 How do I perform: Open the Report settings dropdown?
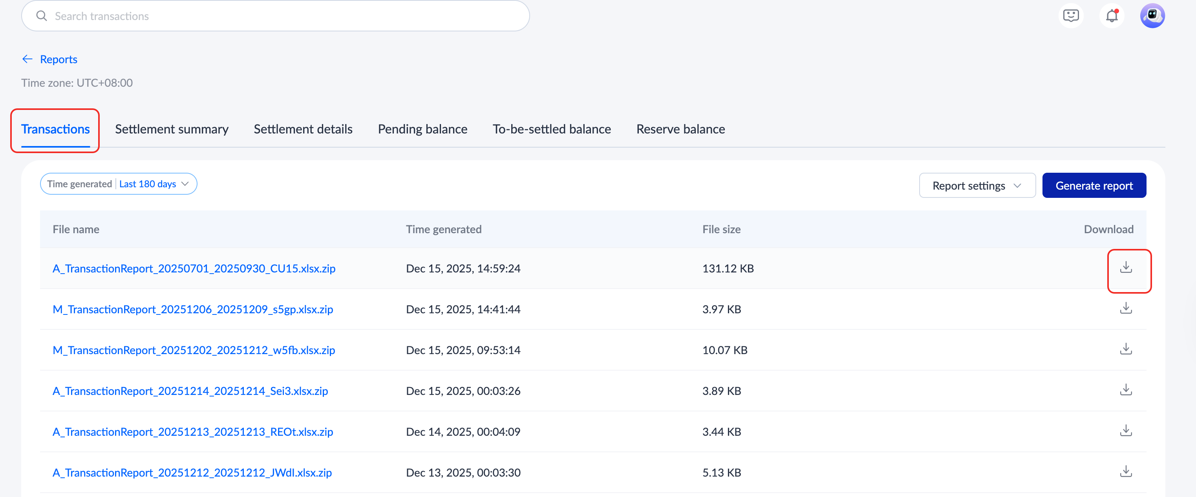[977, 186]
